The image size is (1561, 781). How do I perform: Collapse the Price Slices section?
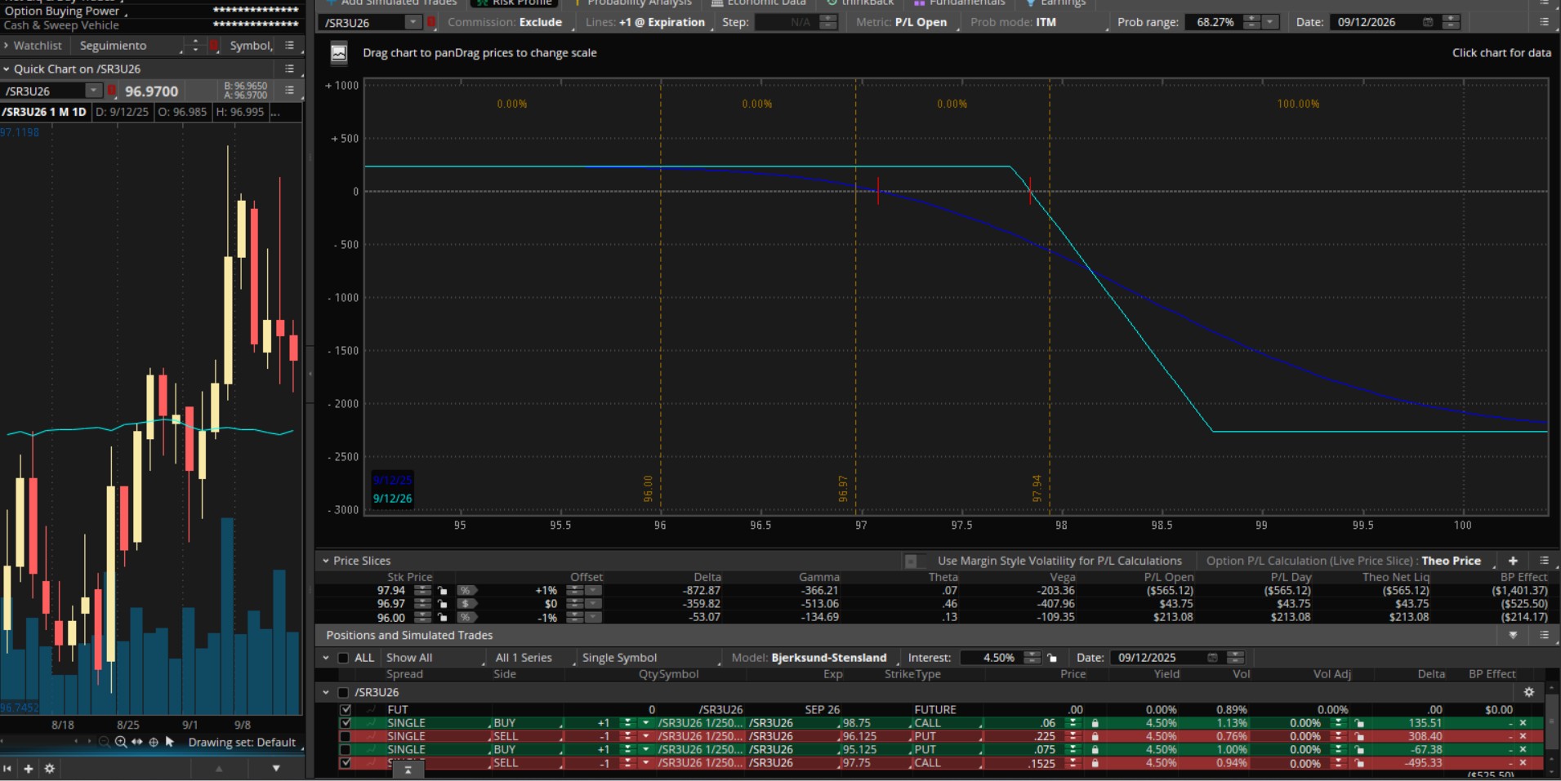pos(326,561)
